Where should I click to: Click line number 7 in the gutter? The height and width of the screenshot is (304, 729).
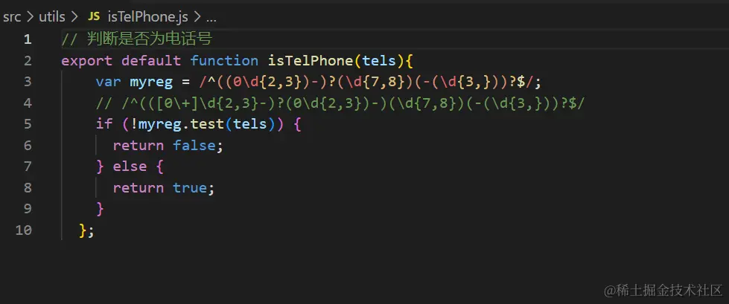27,166
